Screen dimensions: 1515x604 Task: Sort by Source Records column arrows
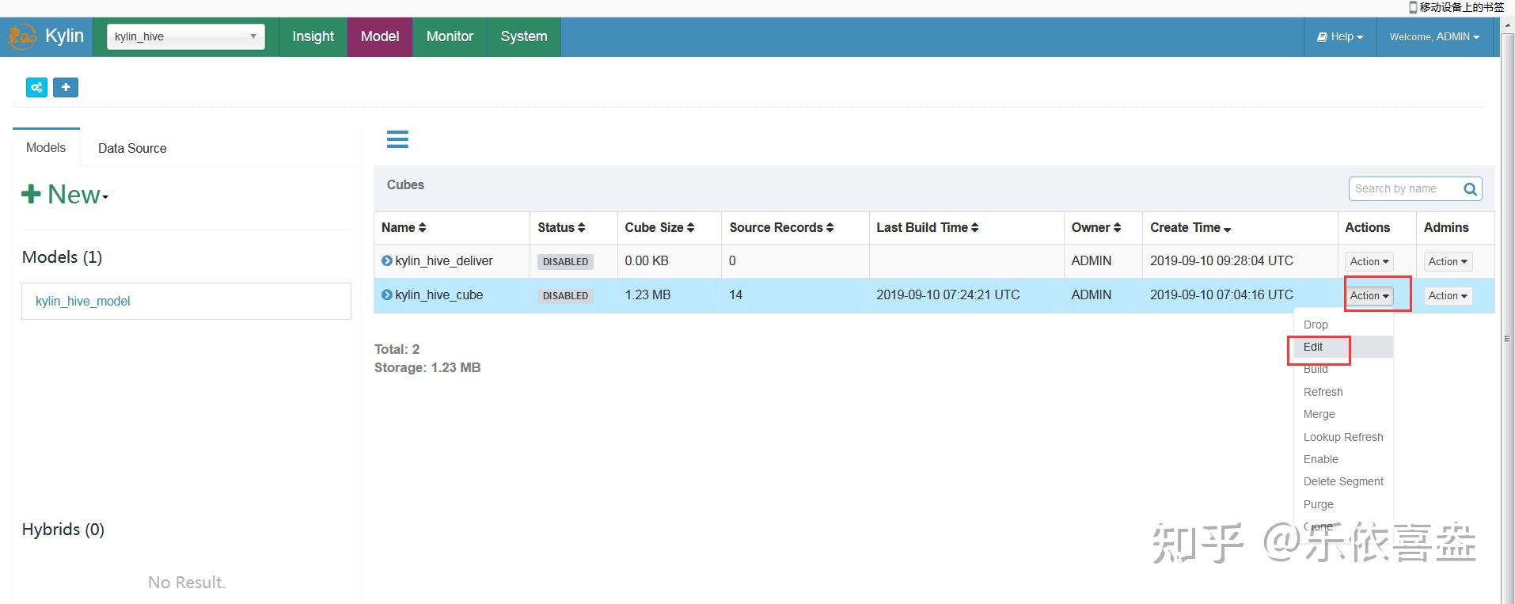click(x=830, y=228)
